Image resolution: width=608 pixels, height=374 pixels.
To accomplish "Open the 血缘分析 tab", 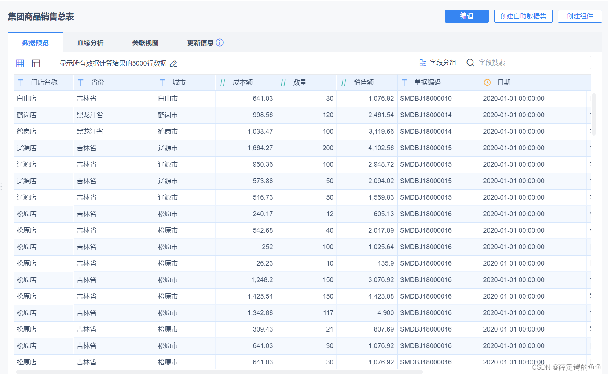I will [x=90, y=42].
